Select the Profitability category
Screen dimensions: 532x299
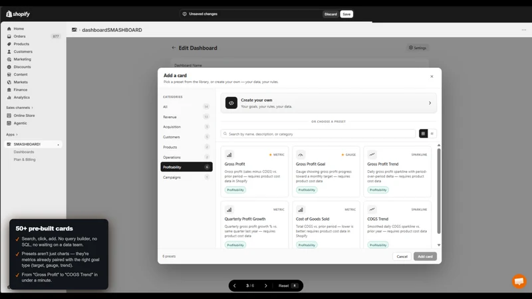point(186,167)
